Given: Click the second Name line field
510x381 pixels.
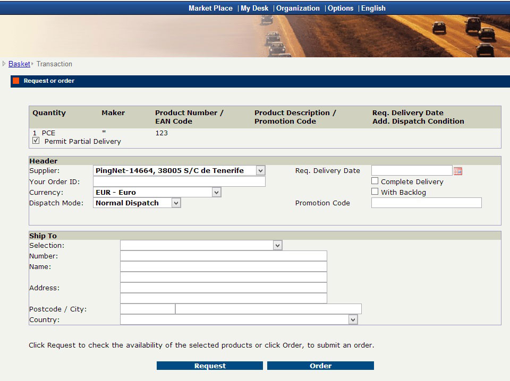Looking at the screenshot, I should click(224, 277).
